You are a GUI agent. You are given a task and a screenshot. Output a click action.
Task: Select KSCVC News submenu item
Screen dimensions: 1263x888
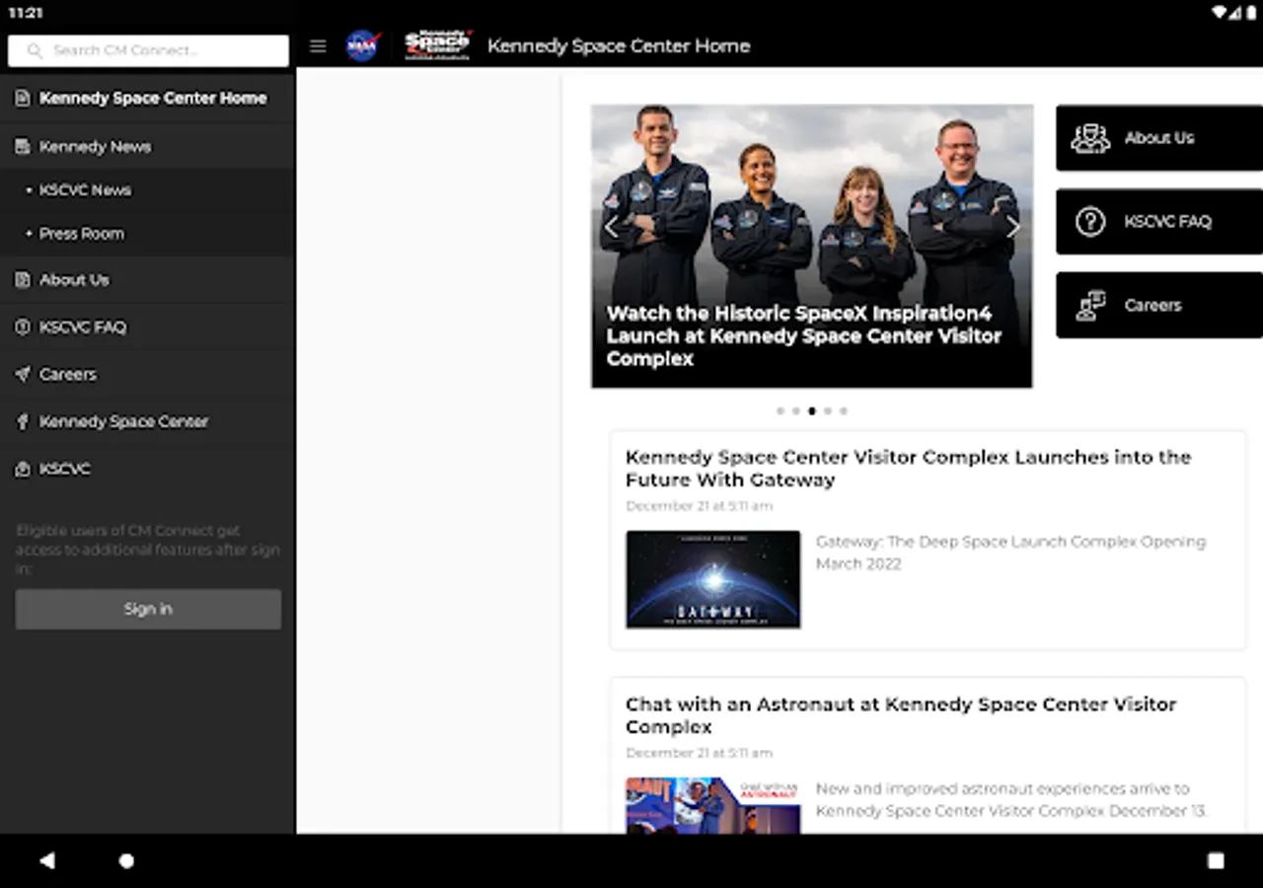pyautogui.click(x=85, y=190)
